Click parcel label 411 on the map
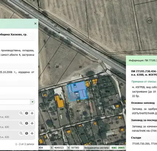This screenshot has height=151, width=157. [115, 135]
